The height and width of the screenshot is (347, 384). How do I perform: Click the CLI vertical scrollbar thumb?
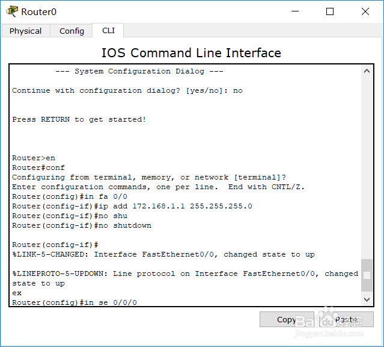coord(367,275)
